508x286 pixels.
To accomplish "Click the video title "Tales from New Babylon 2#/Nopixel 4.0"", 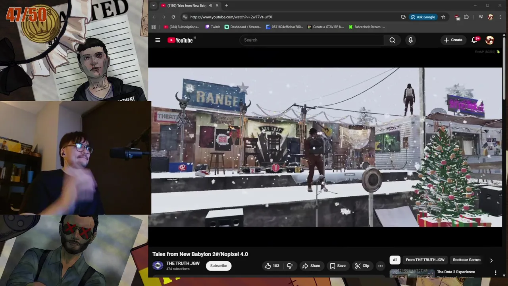I will [200, 254].
